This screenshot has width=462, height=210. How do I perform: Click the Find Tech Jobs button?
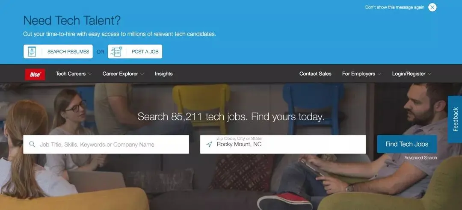(x=407, y=144)
